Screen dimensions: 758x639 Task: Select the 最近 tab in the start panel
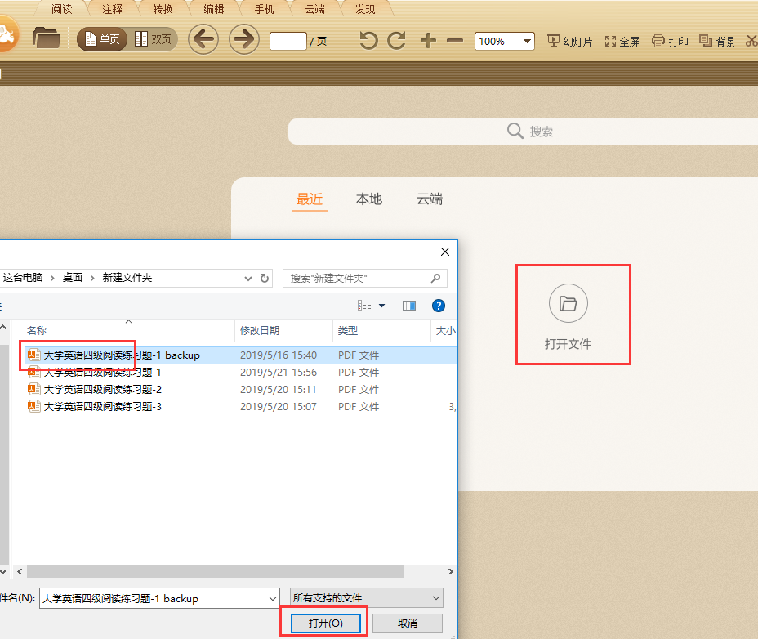click(x=310, y=199)
